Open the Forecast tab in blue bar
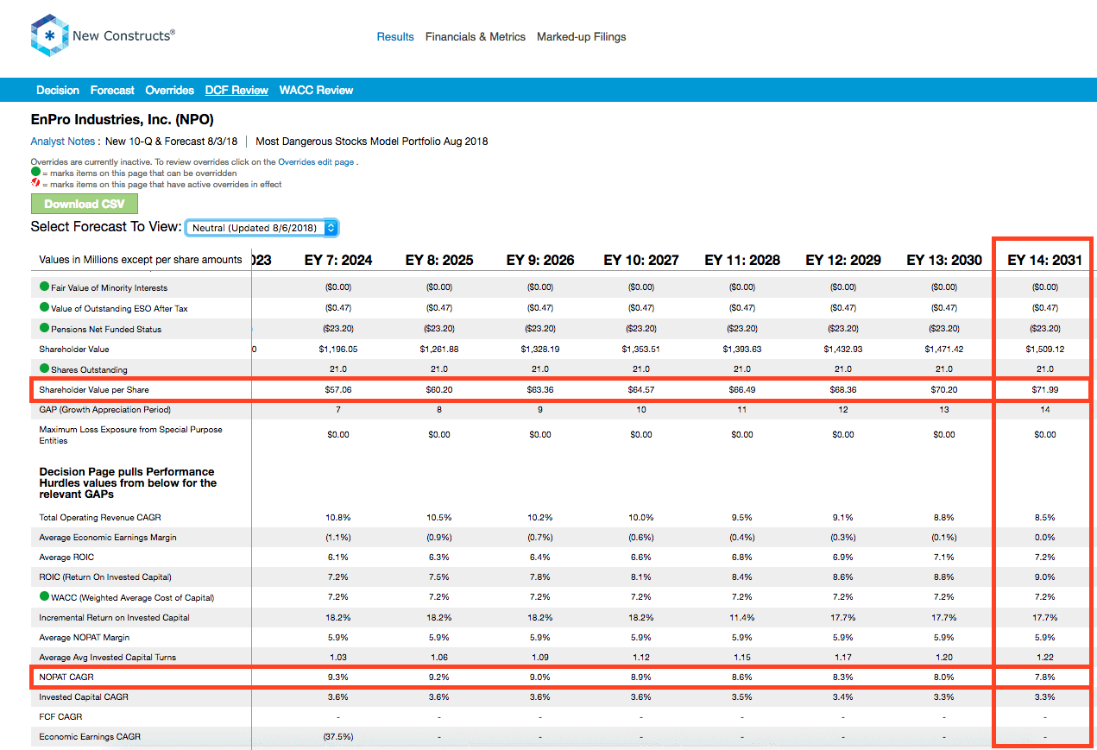 (112, 90)
